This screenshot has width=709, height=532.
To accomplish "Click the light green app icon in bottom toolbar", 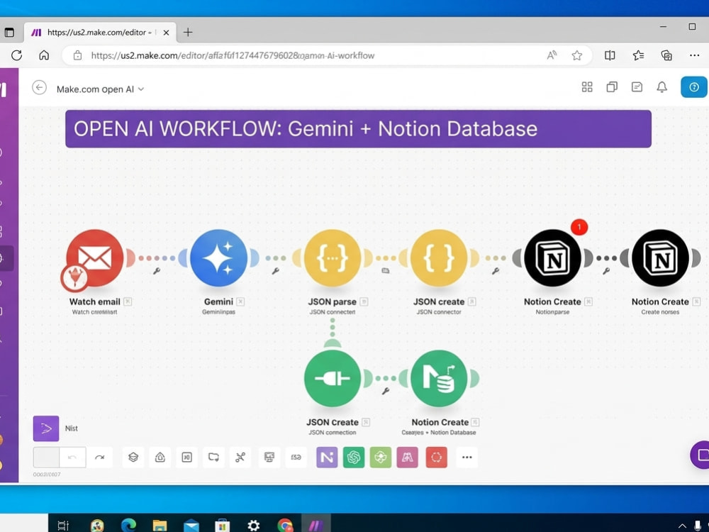I will [381, 458].
